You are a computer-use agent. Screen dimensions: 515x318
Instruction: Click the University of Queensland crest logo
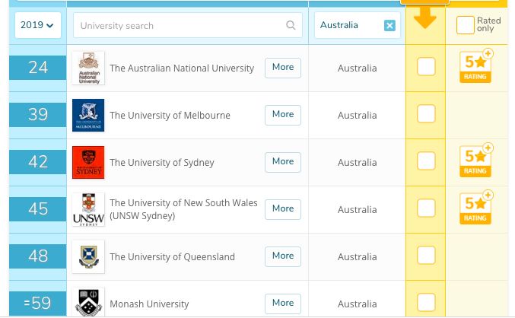click(87, 256)
